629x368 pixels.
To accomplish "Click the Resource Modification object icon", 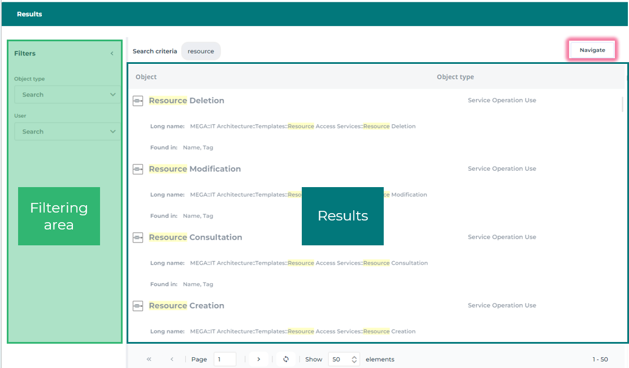I will tap(138, 169).
